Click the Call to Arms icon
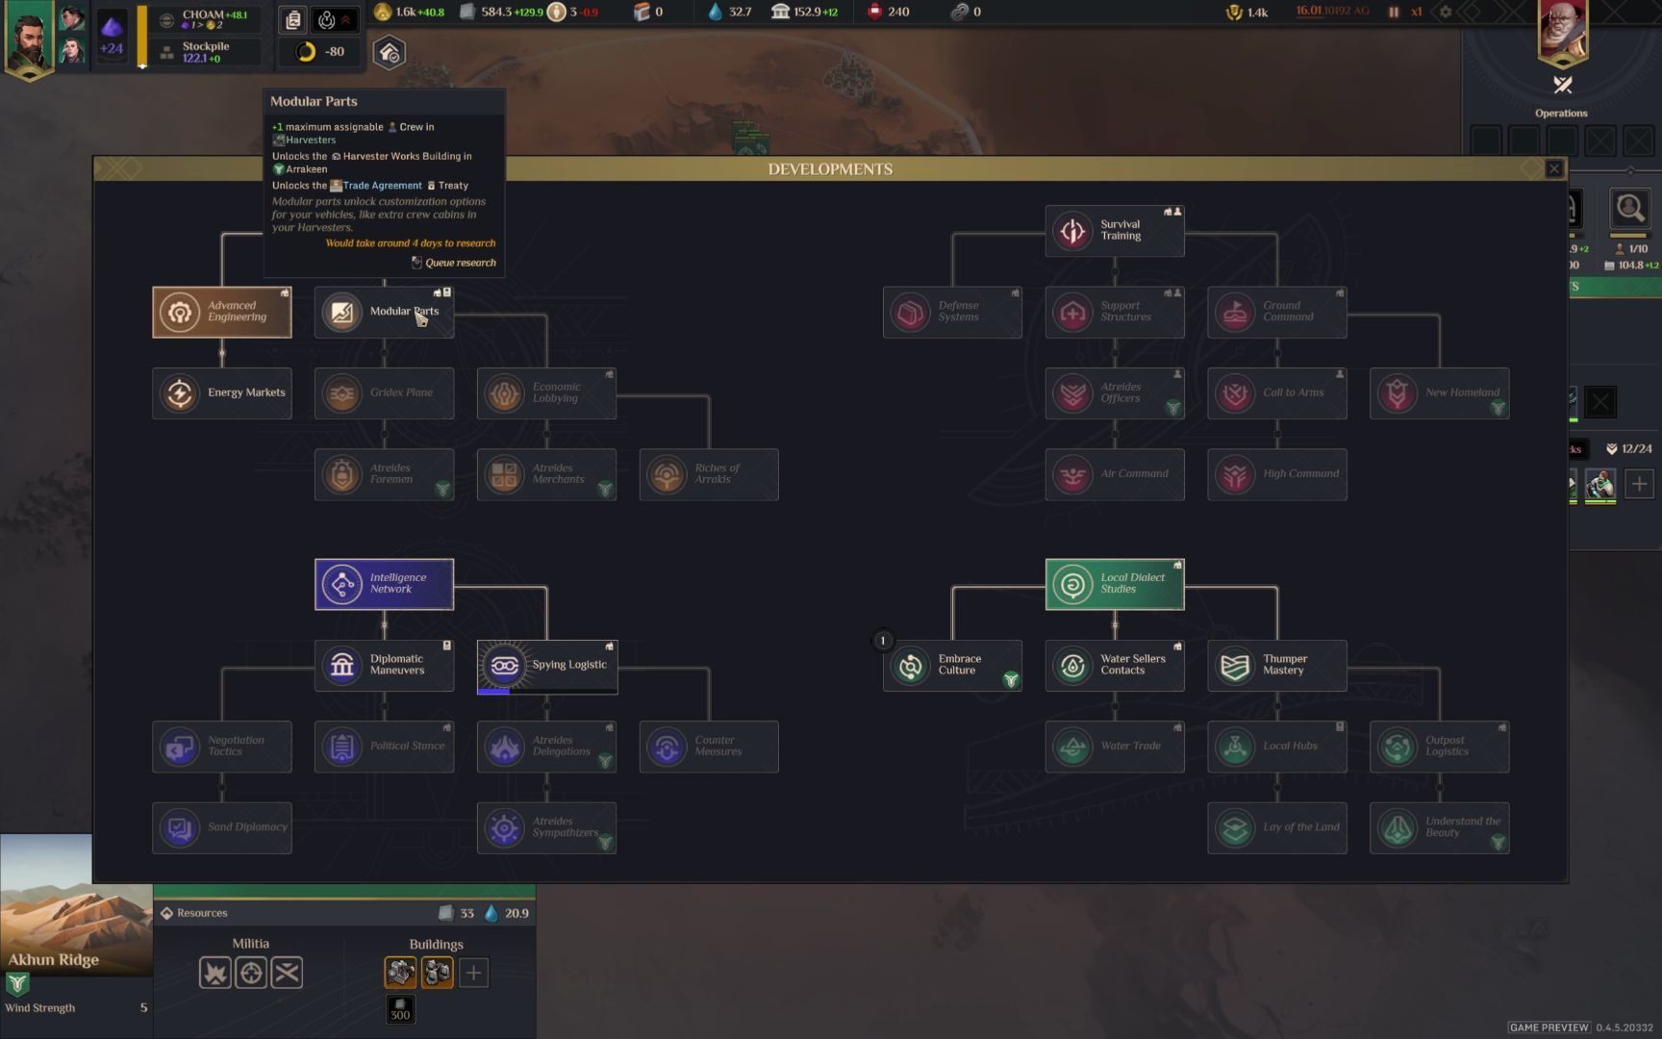The height and width of the screenshot is (1039, 1662). 1235,393
